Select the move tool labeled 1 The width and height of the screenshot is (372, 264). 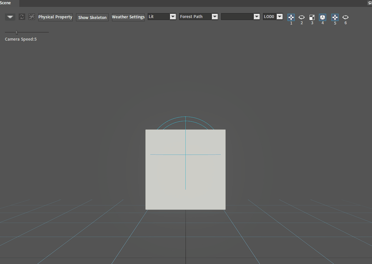tap(291, 17)
